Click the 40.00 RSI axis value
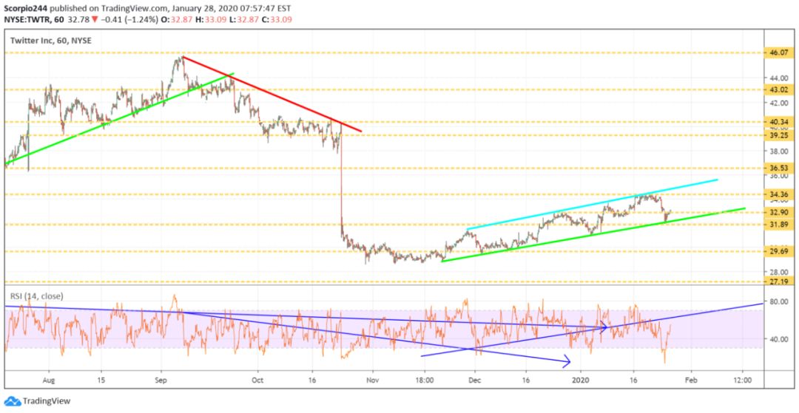This screenshot has height=413, width=799. (780, 338)
